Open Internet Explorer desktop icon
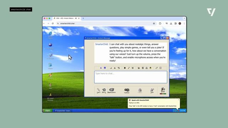 pos(50,35)
